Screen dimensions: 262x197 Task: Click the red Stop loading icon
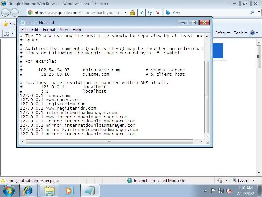point(158,13)
